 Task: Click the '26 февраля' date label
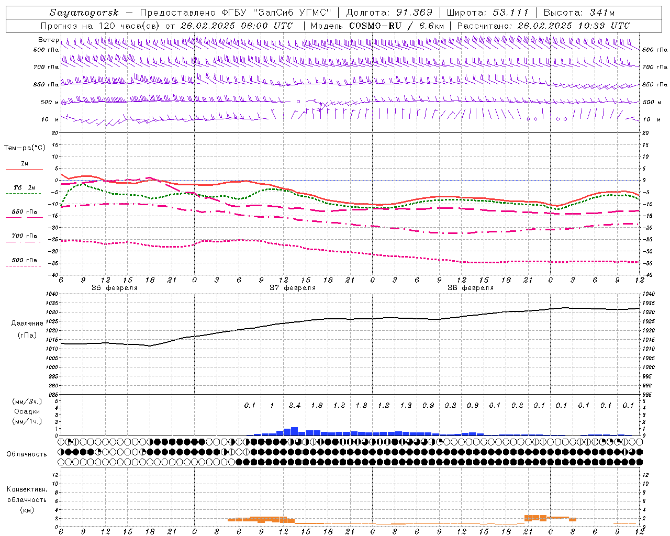114,288
